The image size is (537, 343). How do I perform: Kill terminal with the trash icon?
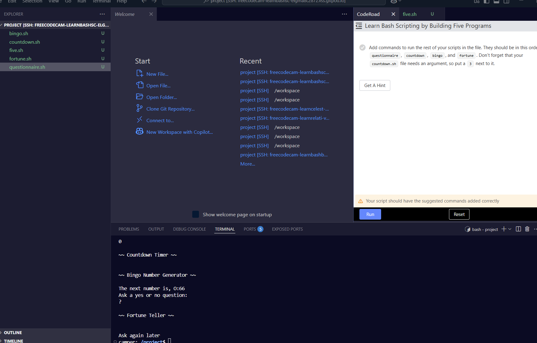pyautogui.click(x=527, y=229)
